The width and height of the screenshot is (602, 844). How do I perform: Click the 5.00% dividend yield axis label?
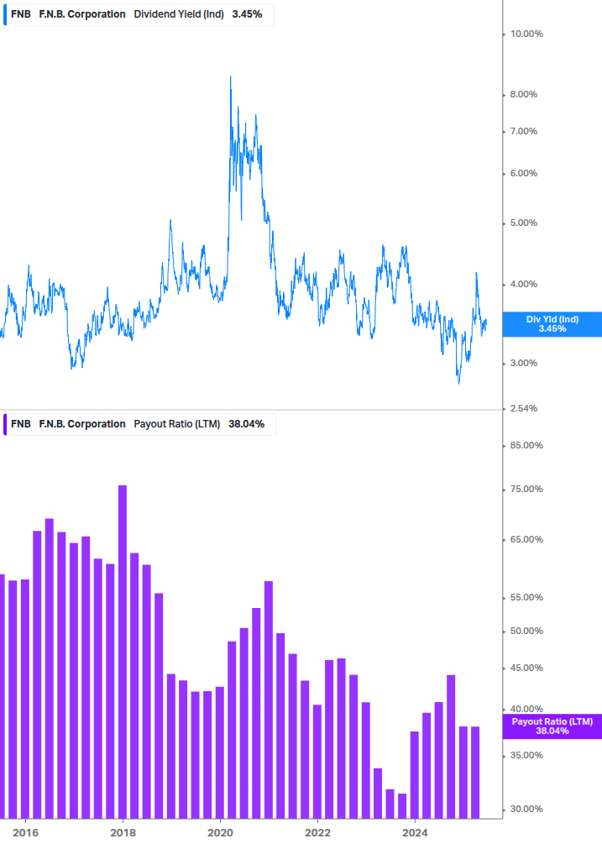pos(523,223)
